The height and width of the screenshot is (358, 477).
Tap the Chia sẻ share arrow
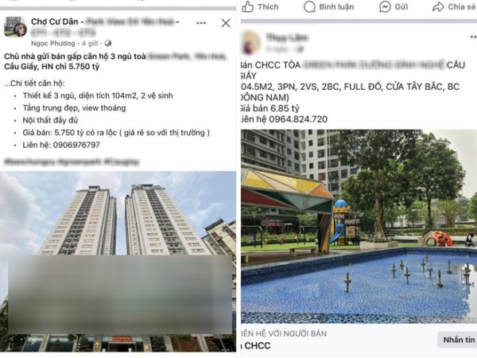click(x=438, y=6)
